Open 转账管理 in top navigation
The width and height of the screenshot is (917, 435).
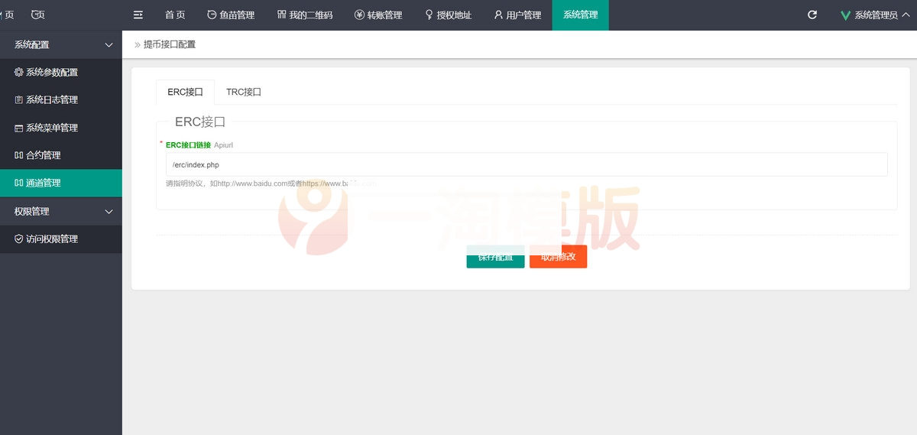378,15
